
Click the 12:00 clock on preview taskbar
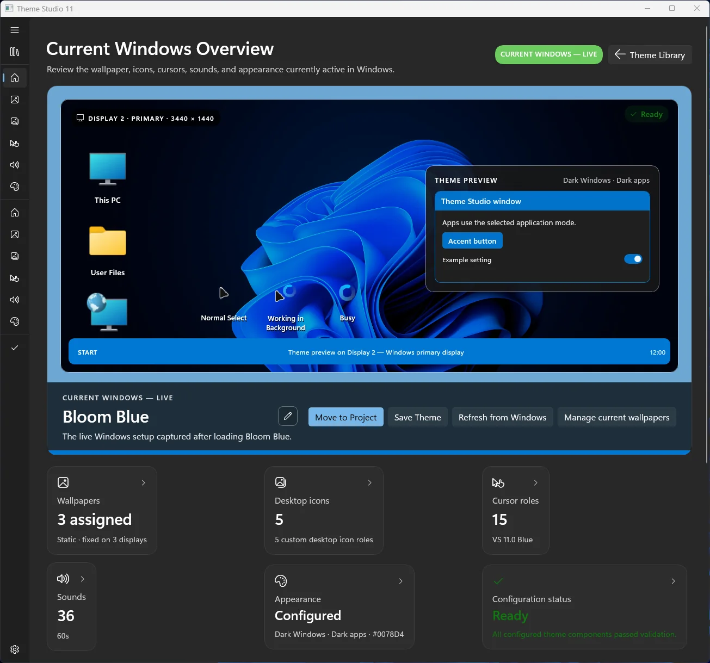pyautogui.click(x=658, y=352)
